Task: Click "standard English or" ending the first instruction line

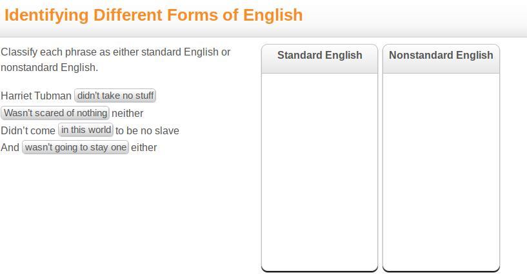Action: [x=186, y=52]
